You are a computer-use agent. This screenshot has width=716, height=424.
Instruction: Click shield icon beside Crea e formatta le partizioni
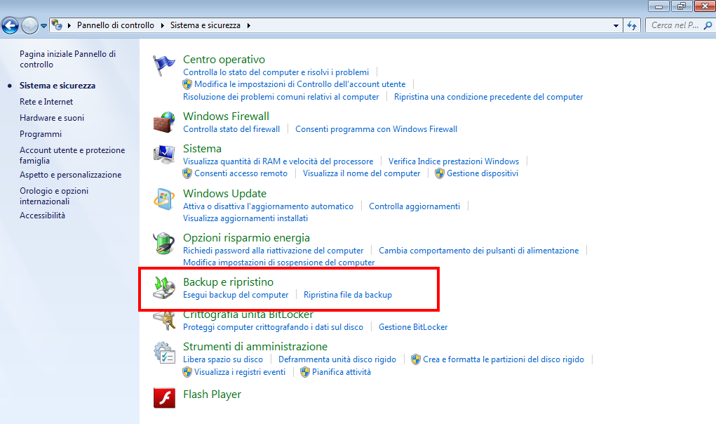coord(416,359)
